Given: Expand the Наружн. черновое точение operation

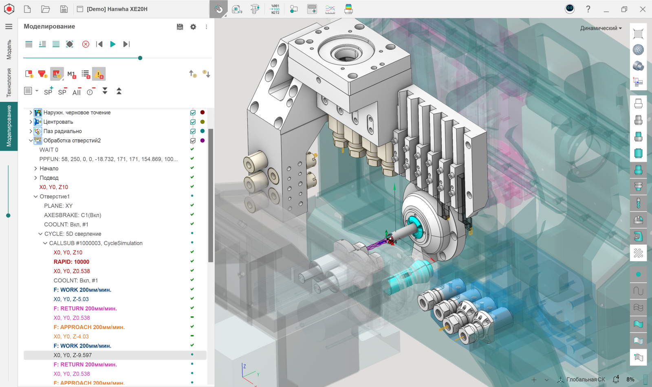Looking at the screenshot, I should point(31,112).
